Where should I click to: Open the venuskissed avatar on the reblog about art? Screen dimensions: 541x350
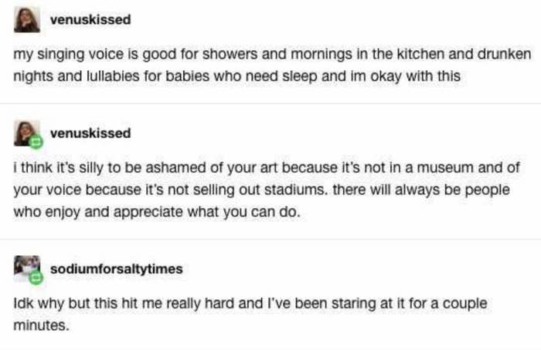pyautogui.click(x=27, y=133)
